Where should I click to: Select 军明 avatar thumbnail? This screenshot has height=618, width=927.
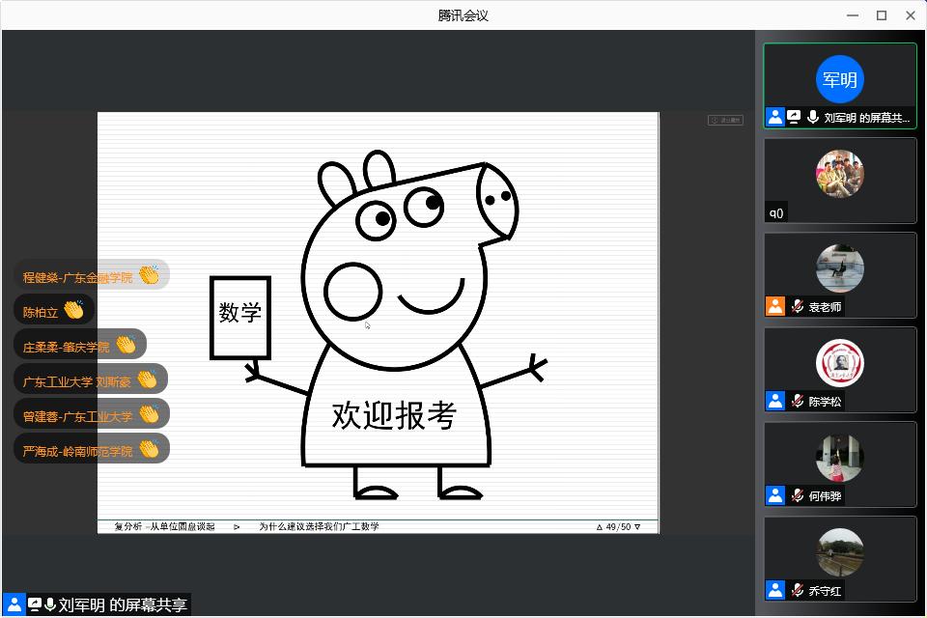(839, 79)
